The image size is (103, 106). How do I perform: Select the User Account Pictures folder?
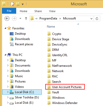pos(65,87)
